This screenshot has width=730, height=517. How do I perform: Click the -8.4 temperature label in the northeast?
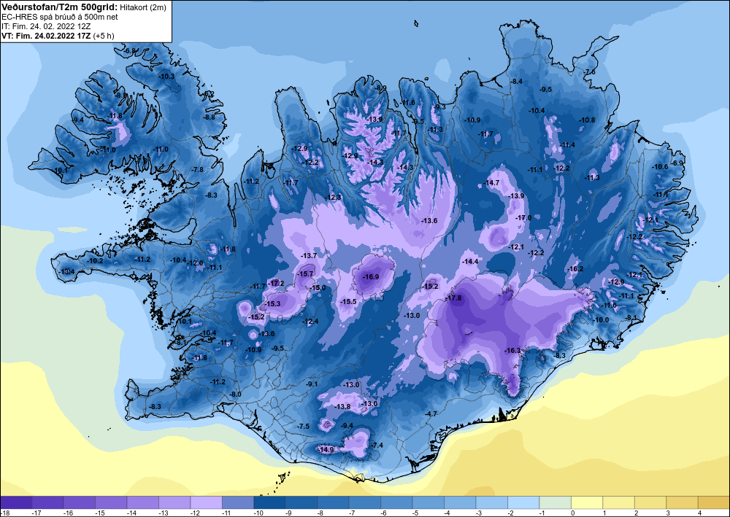click(516, 82)
